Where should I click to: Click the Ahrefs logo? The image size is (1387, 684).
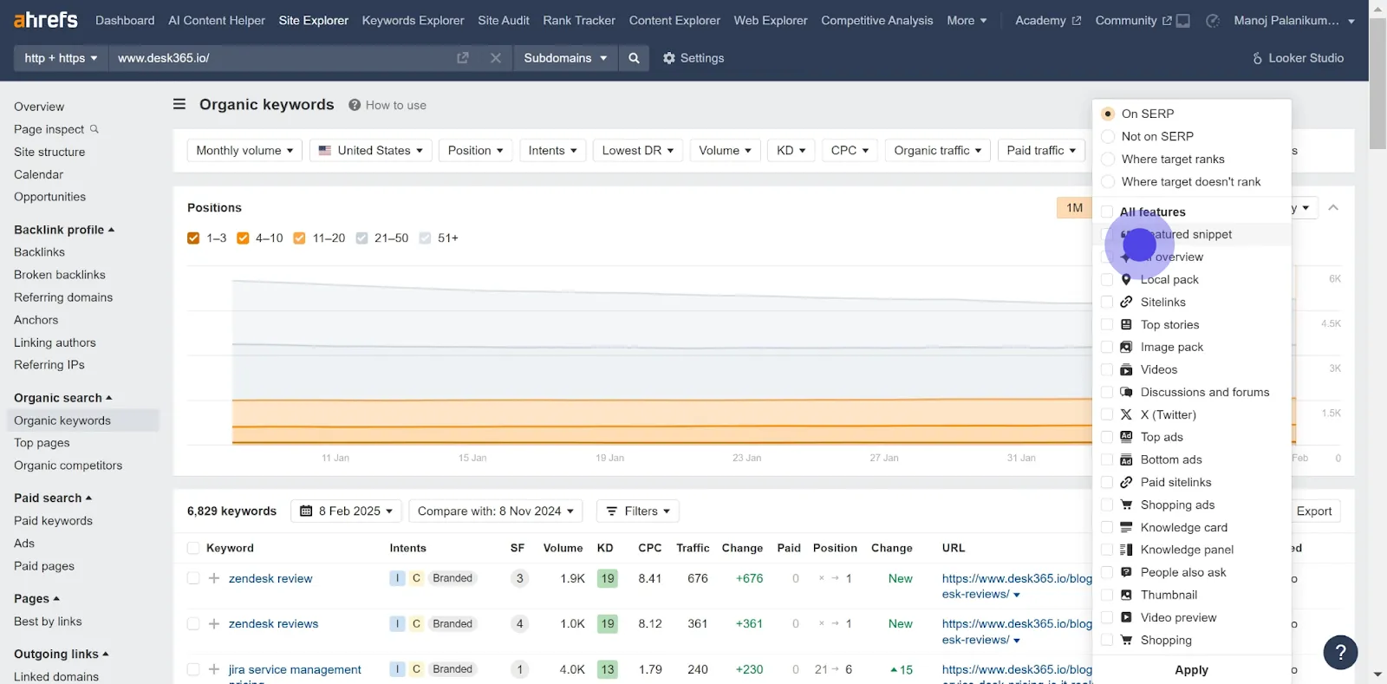tap(45, 19)
